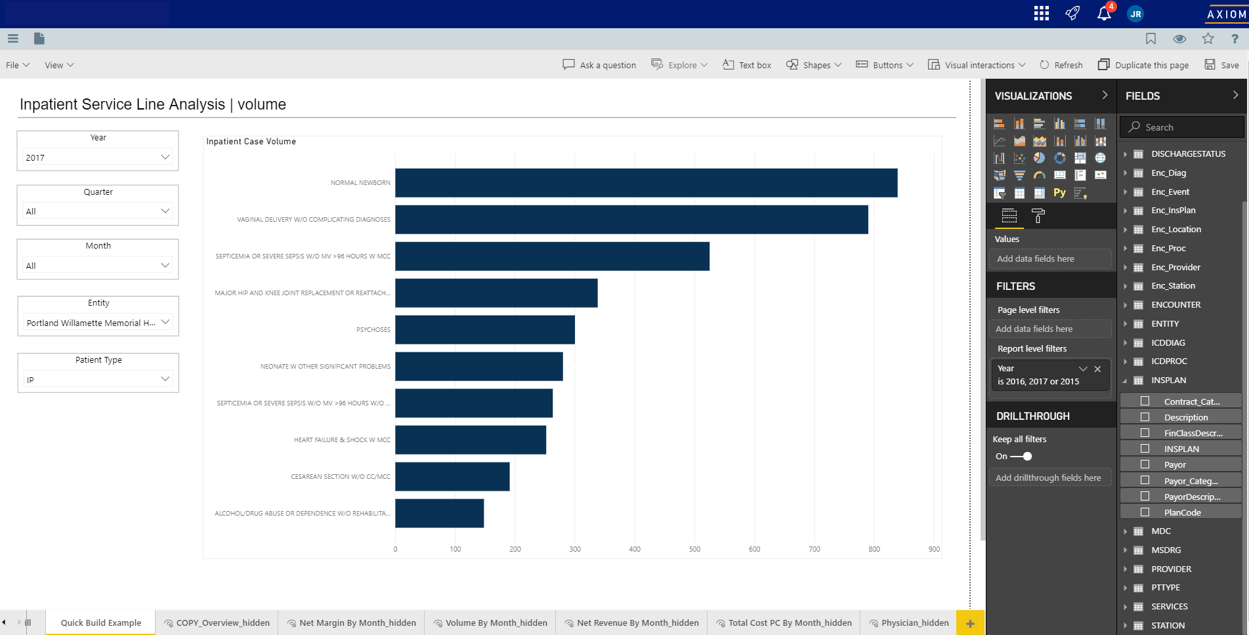This screenshot has width=1249, height=635.
Task: Click the bookmark icon in header
Action: pyautogui.click(x=1151, y=39)
